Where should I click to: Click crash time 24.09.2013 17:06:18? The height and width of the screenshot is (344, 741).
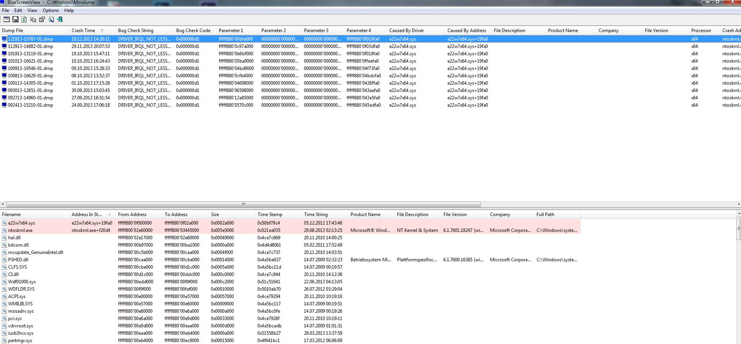(x=91, y=105)
